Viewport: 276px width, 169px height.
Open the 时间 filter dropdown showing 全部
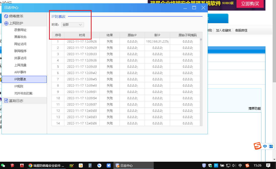click(72, 25)
